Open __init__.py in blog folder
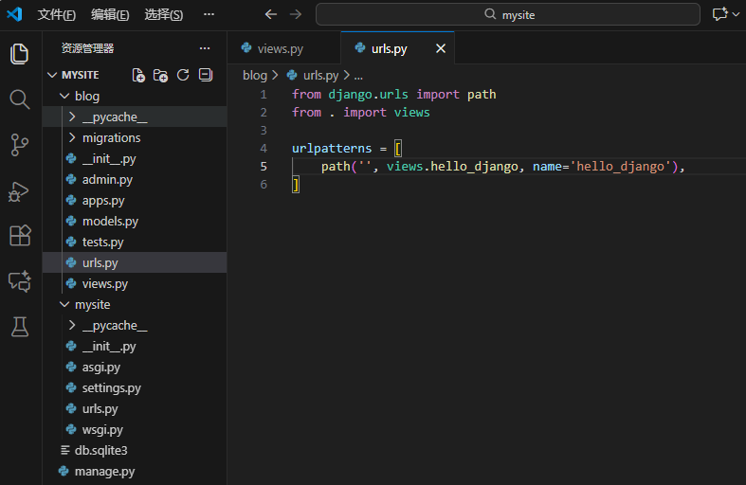This screenshot has height=485, width=746. click(x=135, y=159)
